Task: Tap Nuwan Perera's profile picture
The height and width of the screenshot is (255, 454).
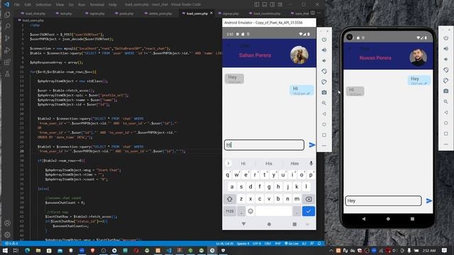Action: tap(418, 57)
